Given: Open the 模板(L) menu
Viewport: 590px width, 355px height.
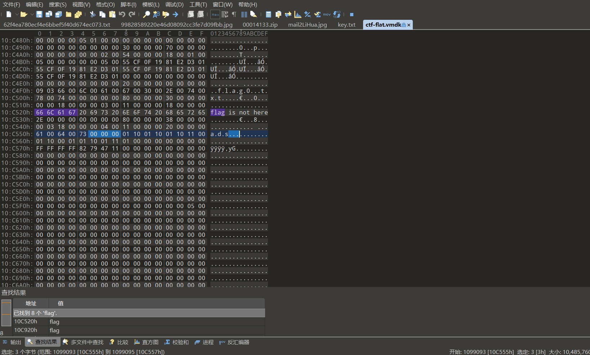Looking at the screenshot, I should tap(151, 5).
